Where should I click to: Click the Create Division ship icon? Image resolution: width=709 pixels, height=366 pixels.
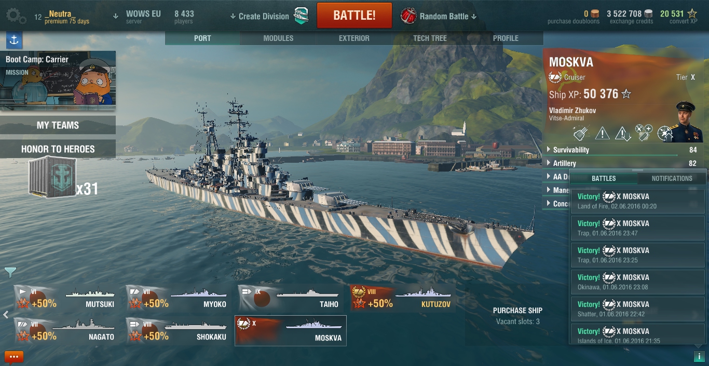(301, 16)
